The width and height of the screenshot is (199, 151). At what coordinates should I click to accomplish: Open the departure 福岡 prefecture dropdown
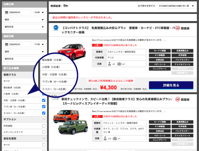(24, 19)
